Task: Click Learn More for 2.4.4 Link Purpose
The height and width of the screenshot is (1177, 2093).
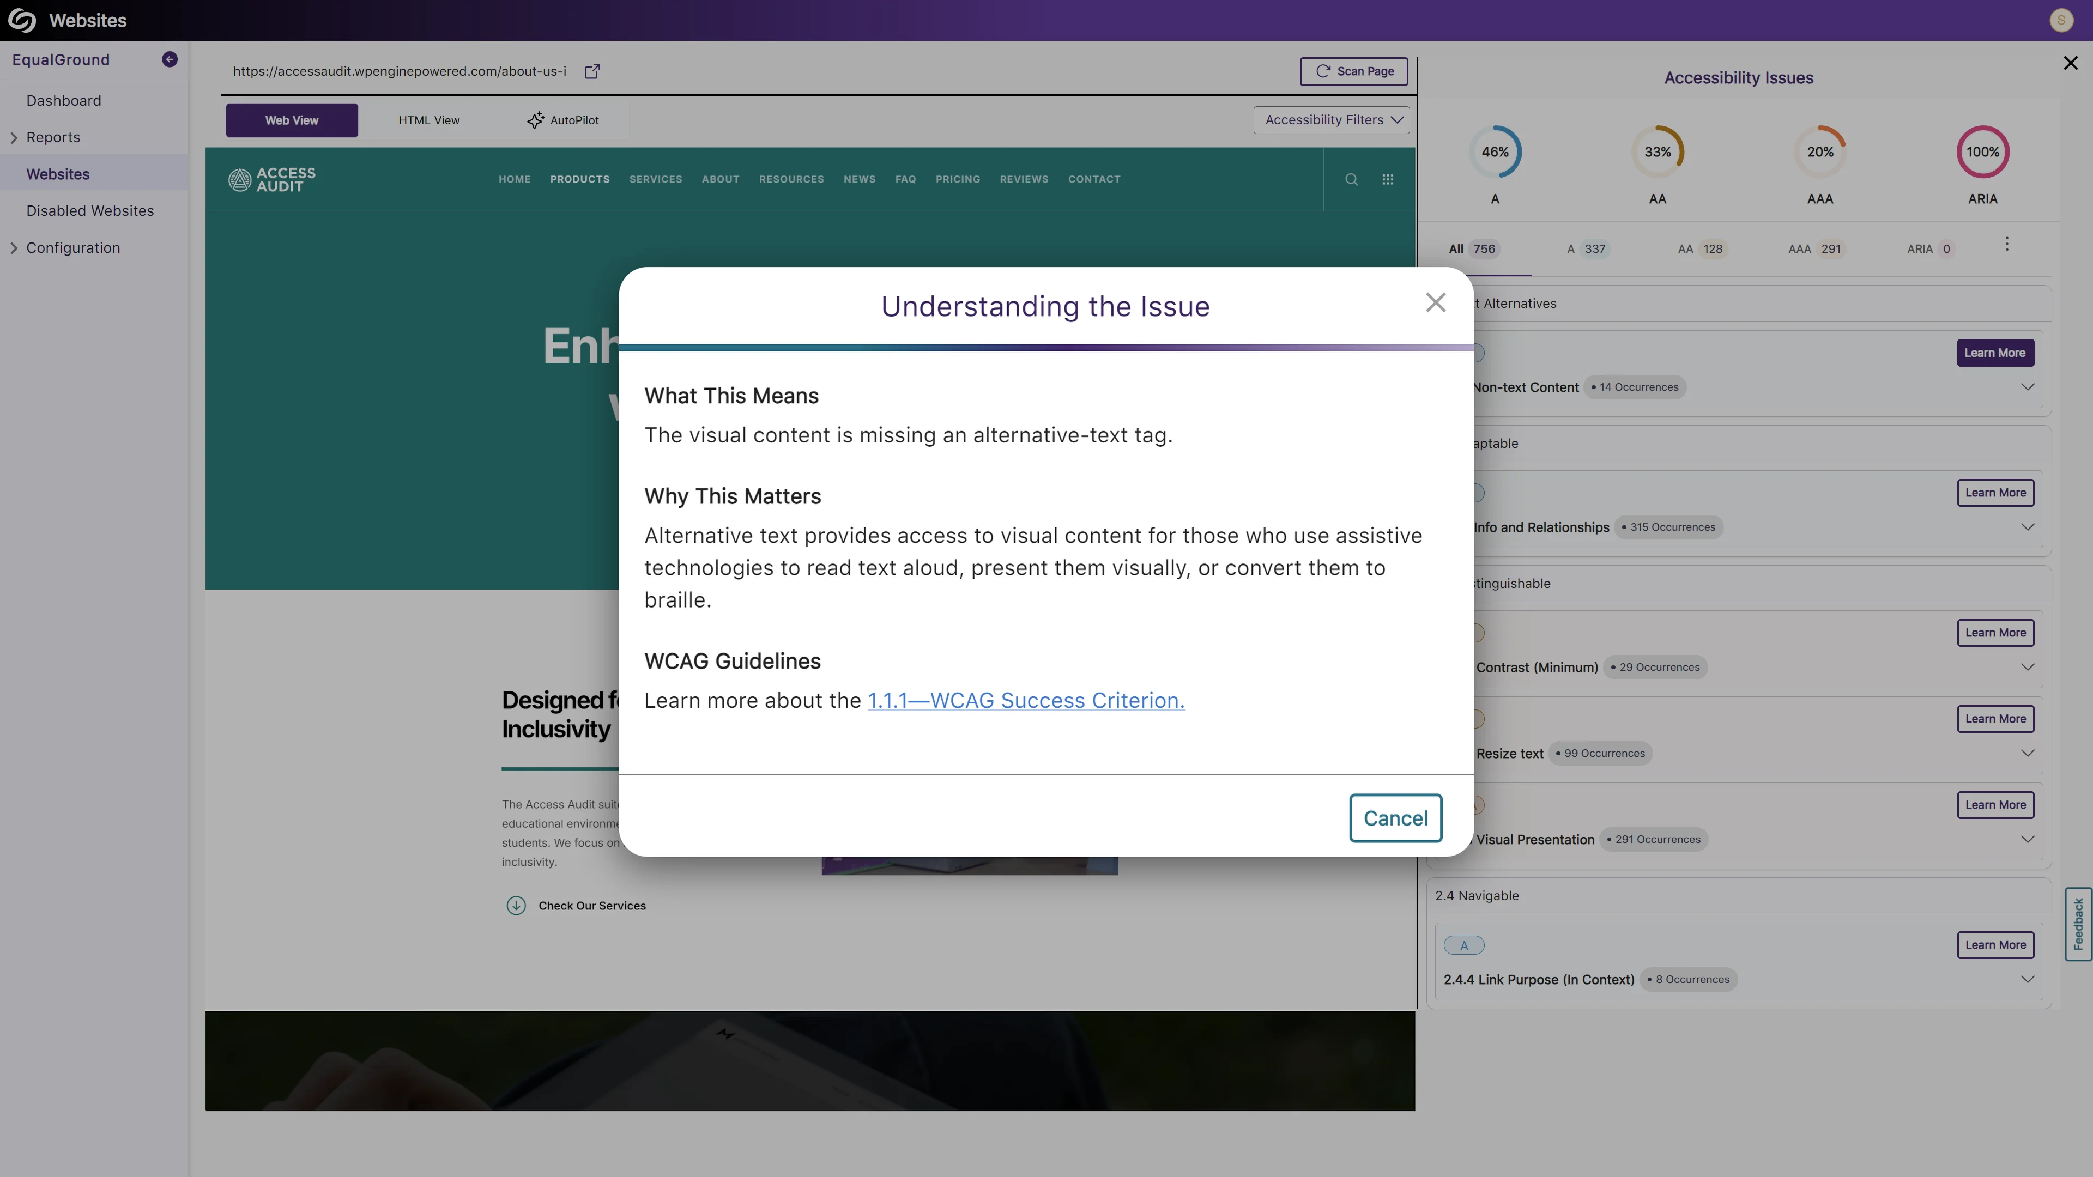Action: tap(1995, 945)
